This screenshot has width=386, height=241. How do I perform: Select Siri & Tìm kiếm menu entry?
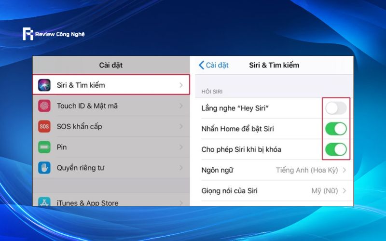coord(111,85)
